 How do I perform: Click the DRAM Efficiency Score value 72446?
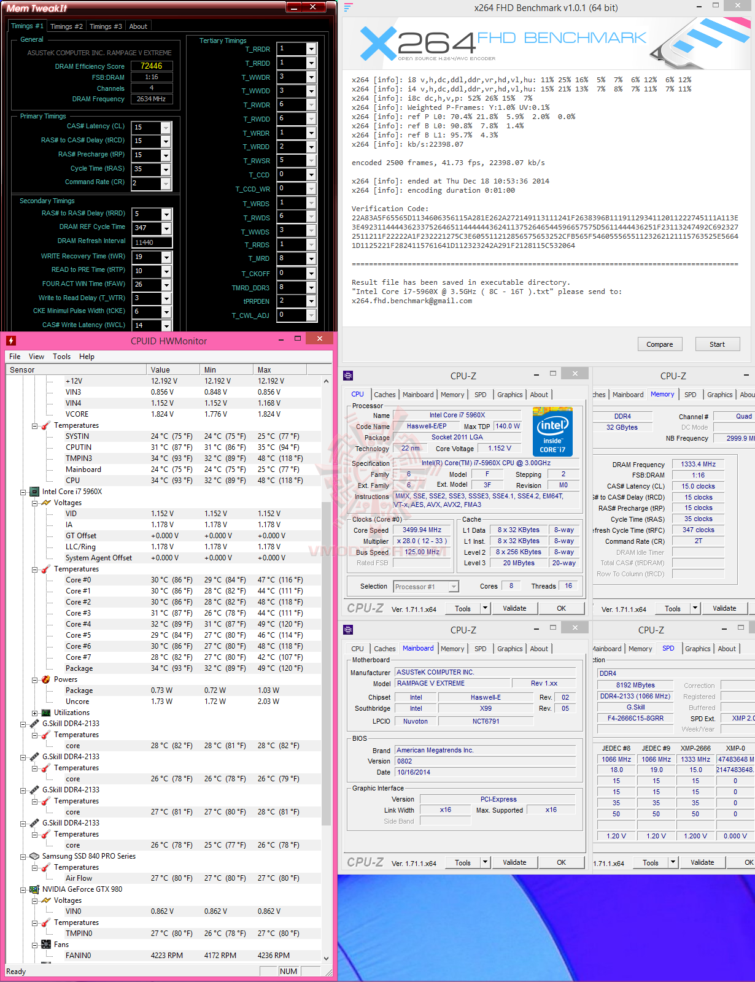pyautogui.click(x=152, y=66)
